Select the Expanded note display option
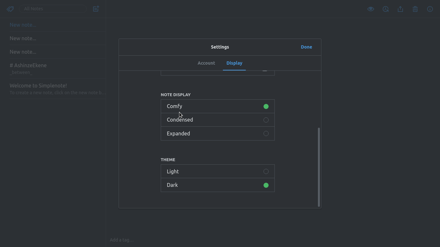This screenshot has height=247, width=440. pyautogui.click(x=217, y=133)
